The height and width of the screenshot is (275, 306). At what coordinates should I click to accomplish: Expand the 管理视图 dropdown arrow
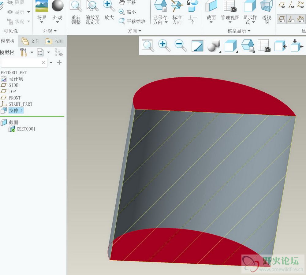(230, 22)
